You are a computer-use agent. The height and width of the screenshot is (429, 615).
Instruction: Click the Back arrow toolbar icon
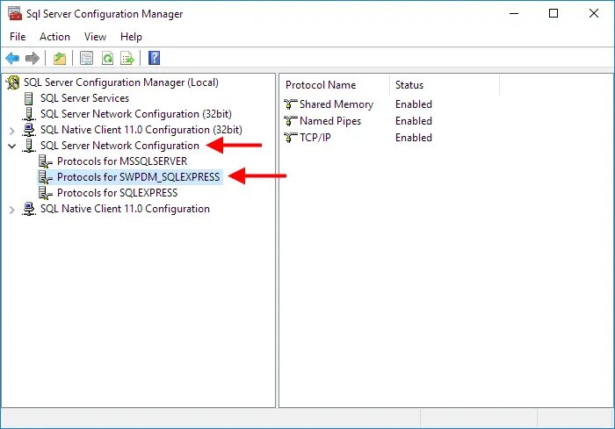click(x=12, y=59)
